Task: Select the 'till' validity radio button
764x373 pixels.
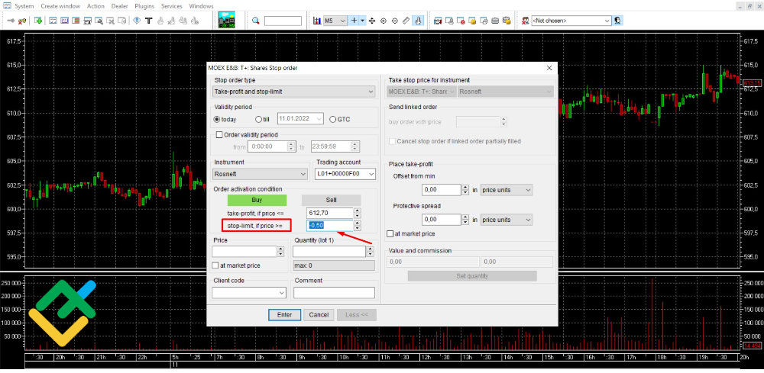Action: [258, 119]
